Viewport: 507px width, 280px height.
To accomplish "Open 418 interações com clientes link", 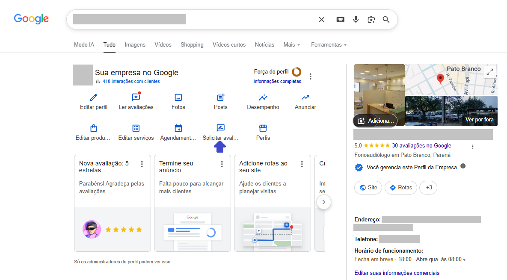I will 131,81.
